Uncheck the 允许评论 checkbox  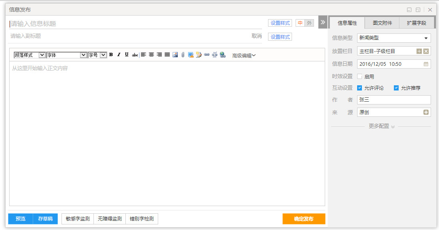click(x=360, y=88)
